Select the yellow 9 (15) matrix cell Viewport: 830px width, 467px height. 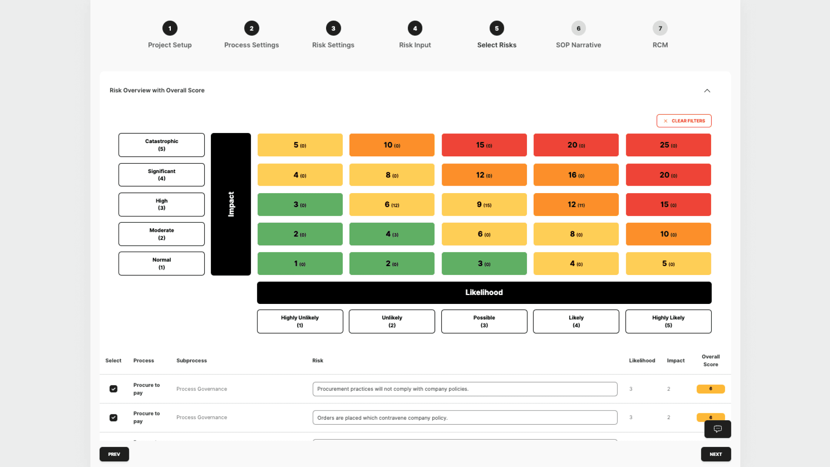(x=484, y=205)
